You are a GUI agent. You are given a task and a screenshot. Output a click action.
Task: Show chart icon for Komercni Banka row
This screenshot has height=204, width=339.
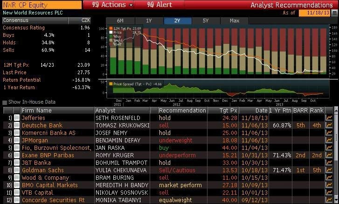coord(329,133)
